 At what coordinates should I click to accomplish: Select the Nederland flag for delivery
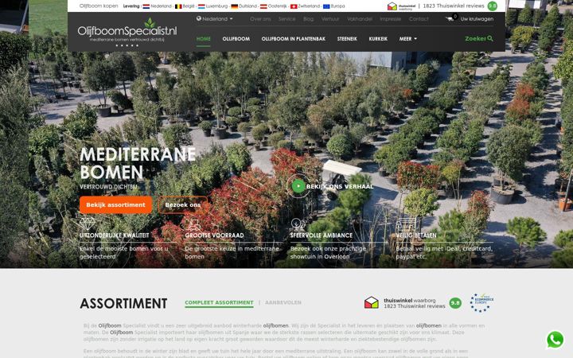coord(146,6)
